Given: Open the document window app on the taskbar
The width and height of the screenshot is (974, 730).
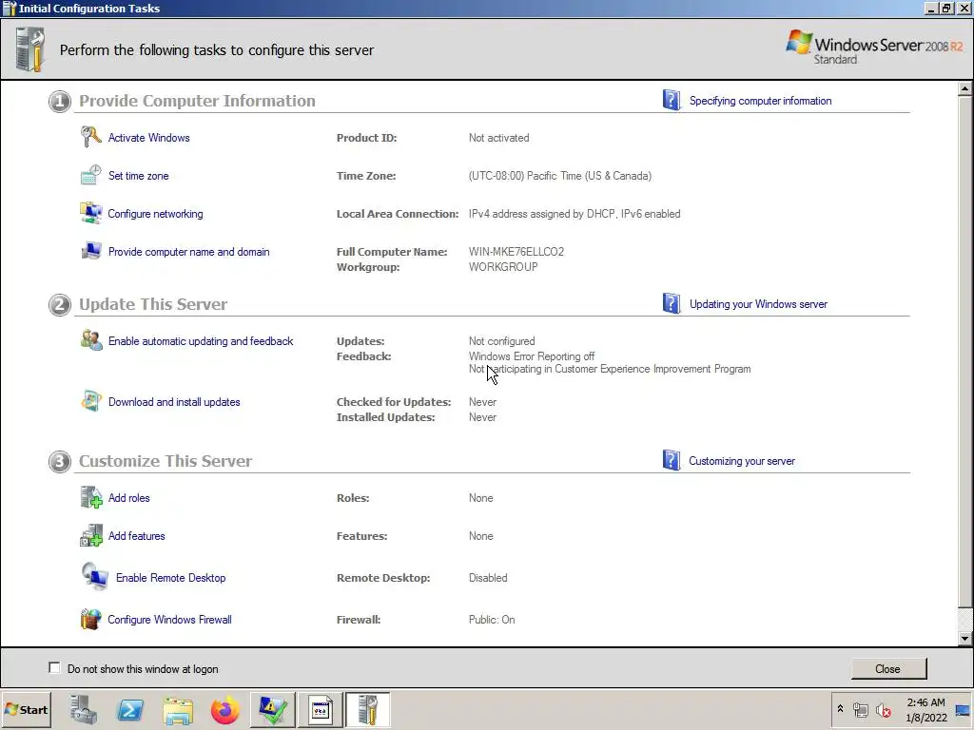Looking at the screenshot, I should (320, 709).
